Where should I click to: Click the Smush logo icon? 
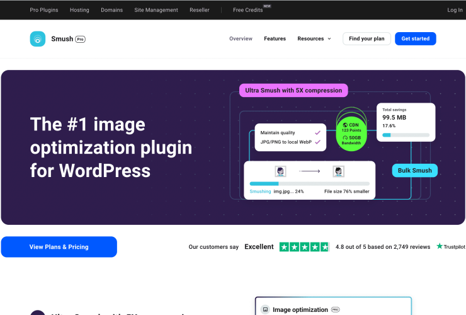tap(38, 39)
